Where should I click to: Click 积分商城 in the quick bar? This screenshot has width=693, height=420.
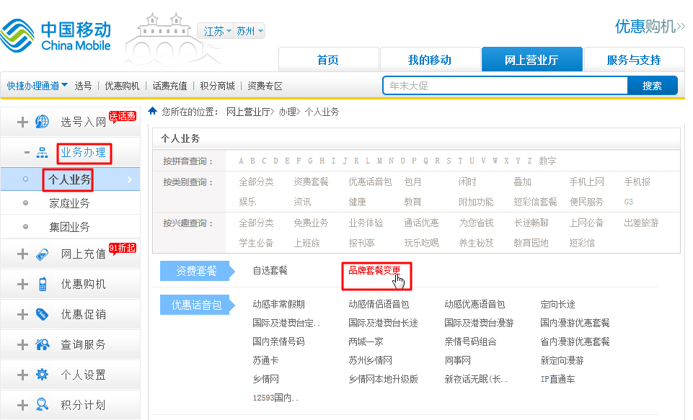[x=218, y=86]
